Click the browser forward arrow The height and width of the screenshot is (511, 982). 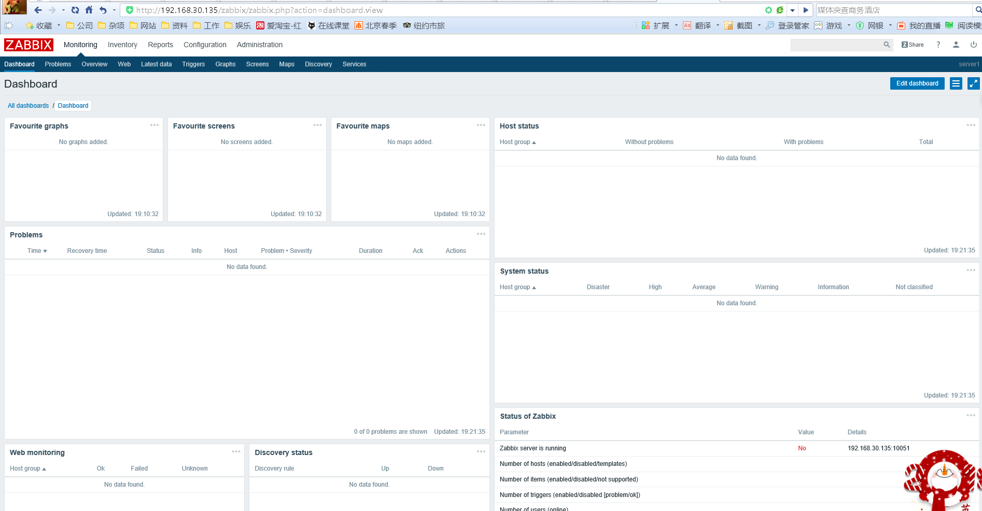(52, 10)
